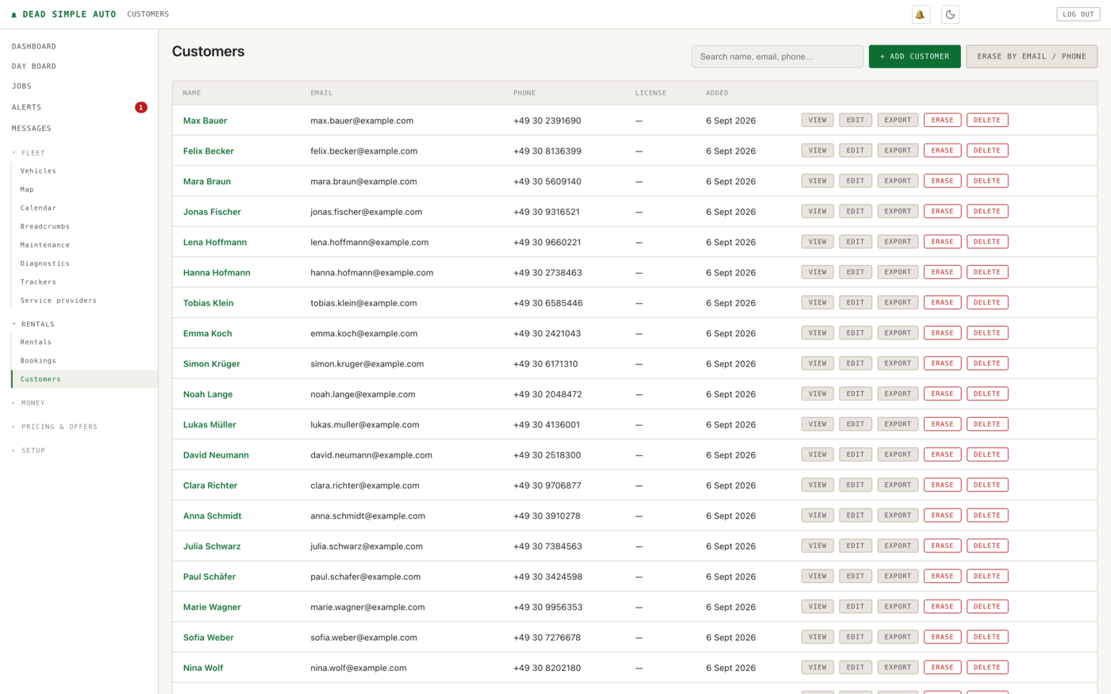The width and height of the screenshot is (1111, 694).
Task: Open Anna Schmidt name link
Action: [212, 516]
